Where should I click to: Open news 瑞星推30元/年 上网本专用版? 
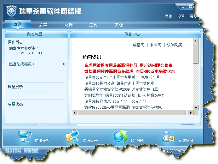122,77
